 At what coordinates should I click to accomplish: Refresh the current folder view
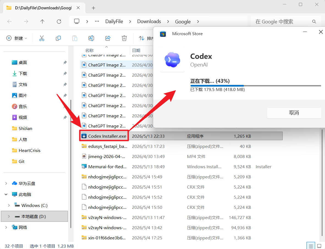[59, 21]
